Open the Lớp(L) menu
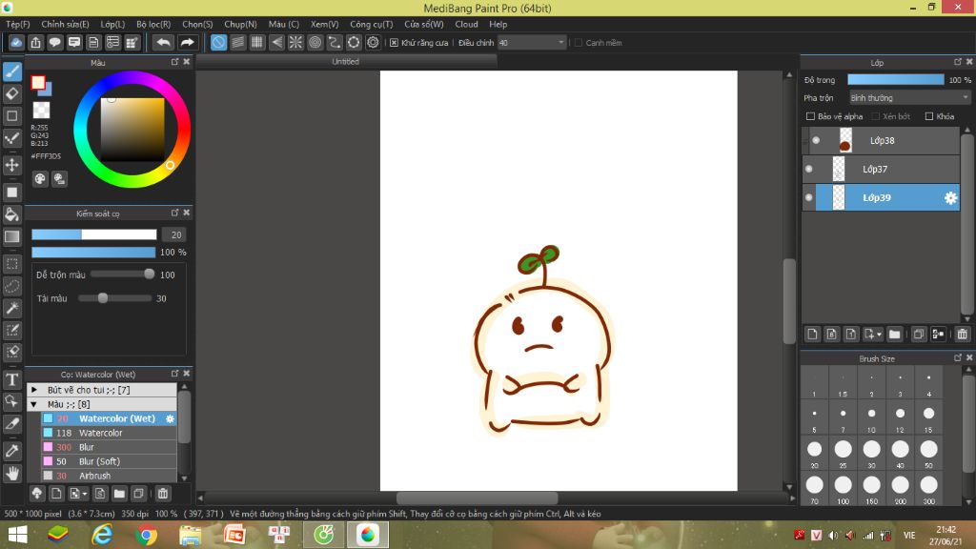The image size is (976, 549). pyautogui.click(x=112, y=24)
